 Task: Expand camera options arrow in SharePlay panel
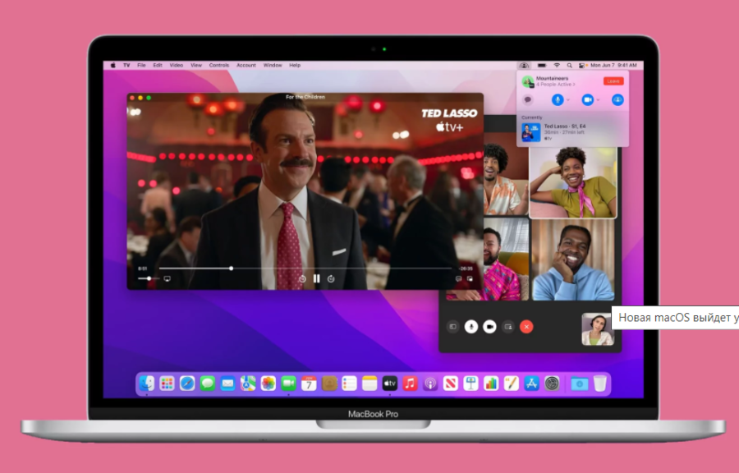click(x=599, y=99)
